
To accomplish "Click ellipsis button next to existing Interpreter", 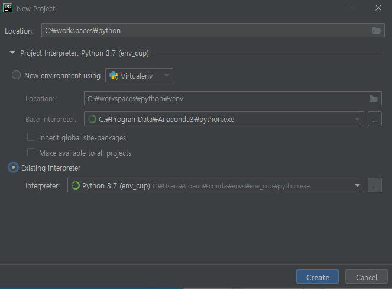I will click(375, 185).
